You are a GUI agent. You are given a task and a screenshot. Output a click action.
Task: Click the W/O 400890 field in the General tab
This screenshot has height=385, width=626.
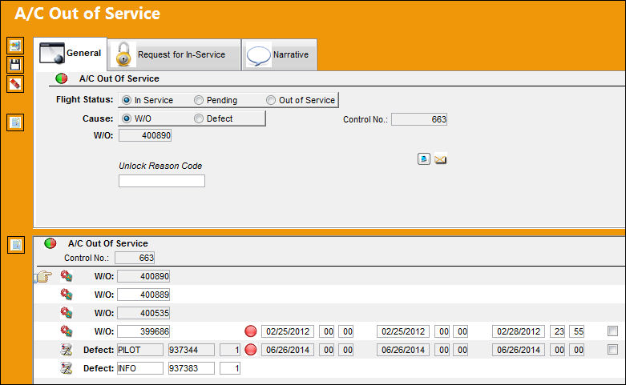tap(145, 135)
